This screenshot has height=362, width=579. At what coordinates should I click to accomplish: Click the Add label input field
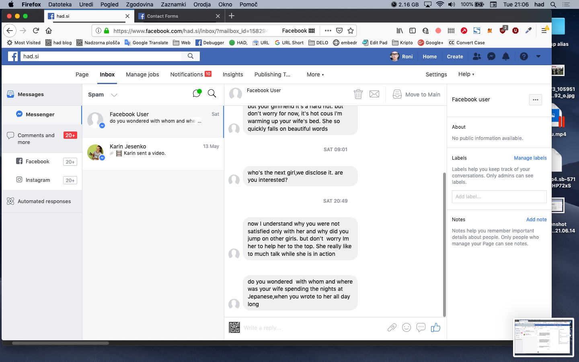pyautogui.click(x=499, y=197)
